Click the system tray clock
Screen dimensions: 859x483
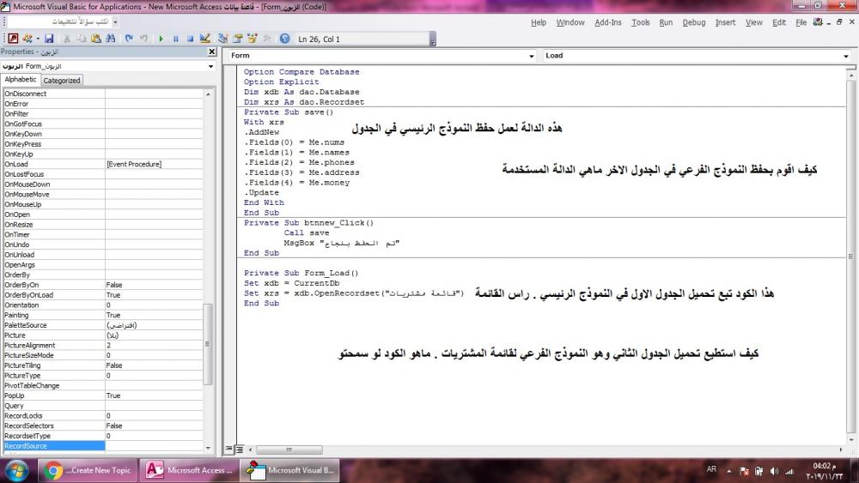point(824,470)
